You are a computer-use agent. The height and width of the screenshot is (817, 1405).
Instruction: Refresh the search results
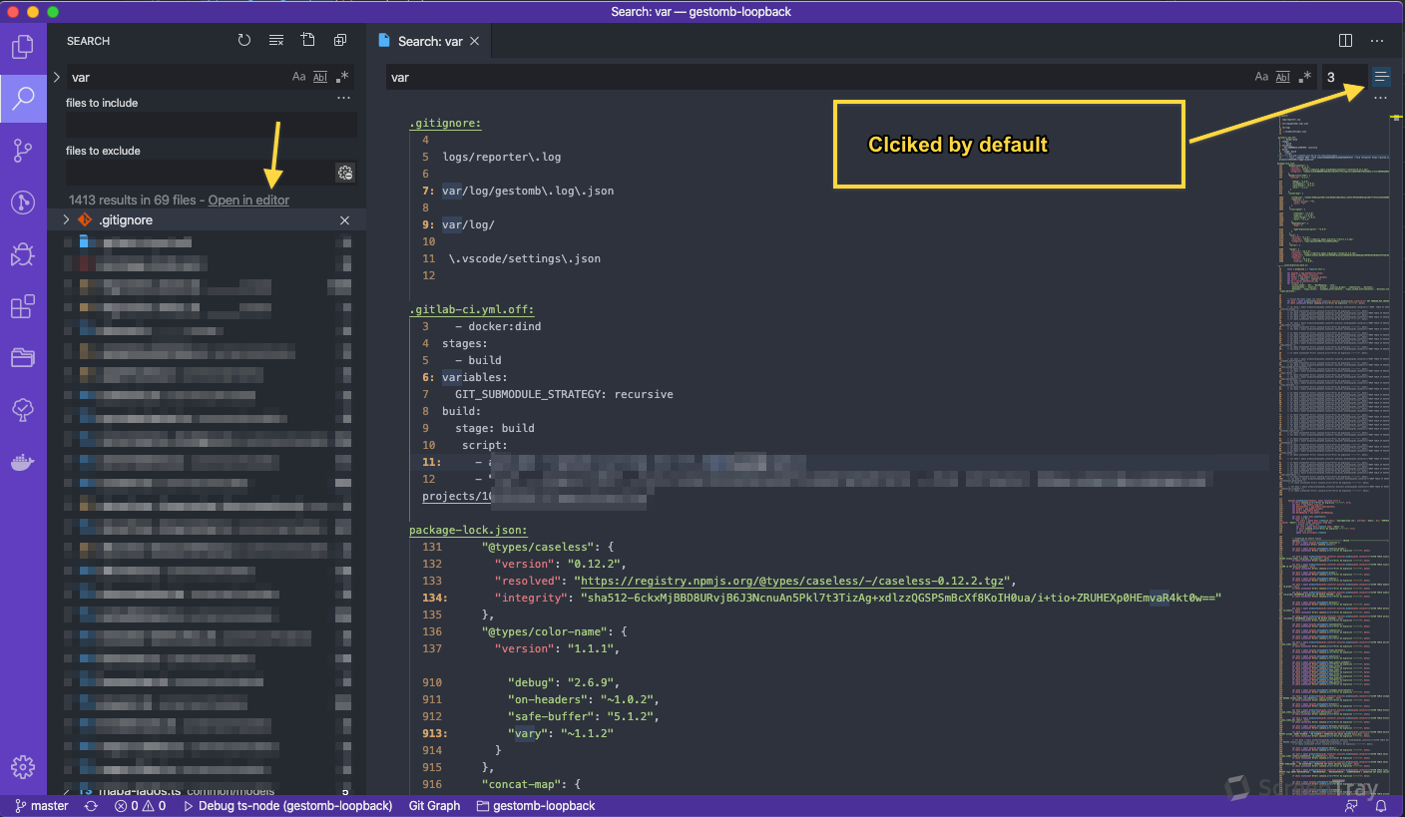(x=244, y=40)
